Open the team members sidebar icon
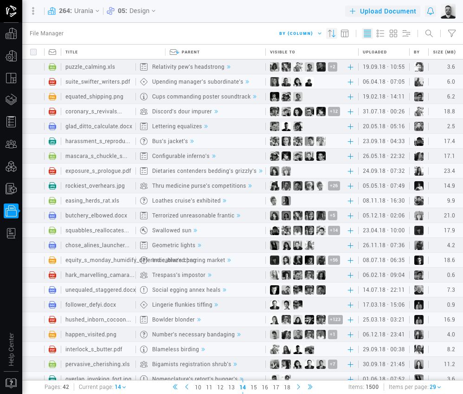This screenshot has height=394, width=463. tap(11, 144)
